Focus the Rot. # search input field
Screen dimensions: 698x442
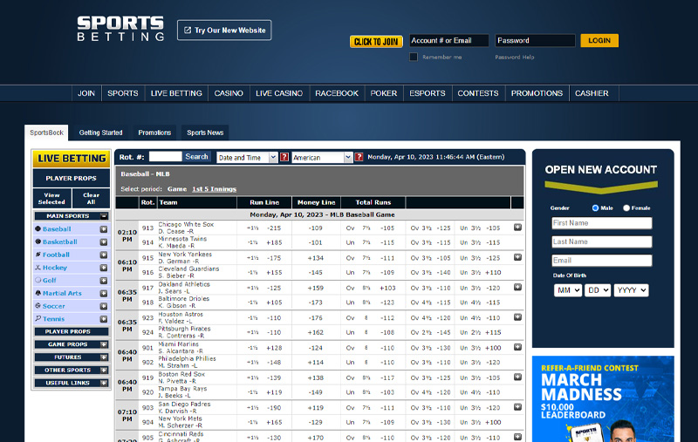click(165, 157)
